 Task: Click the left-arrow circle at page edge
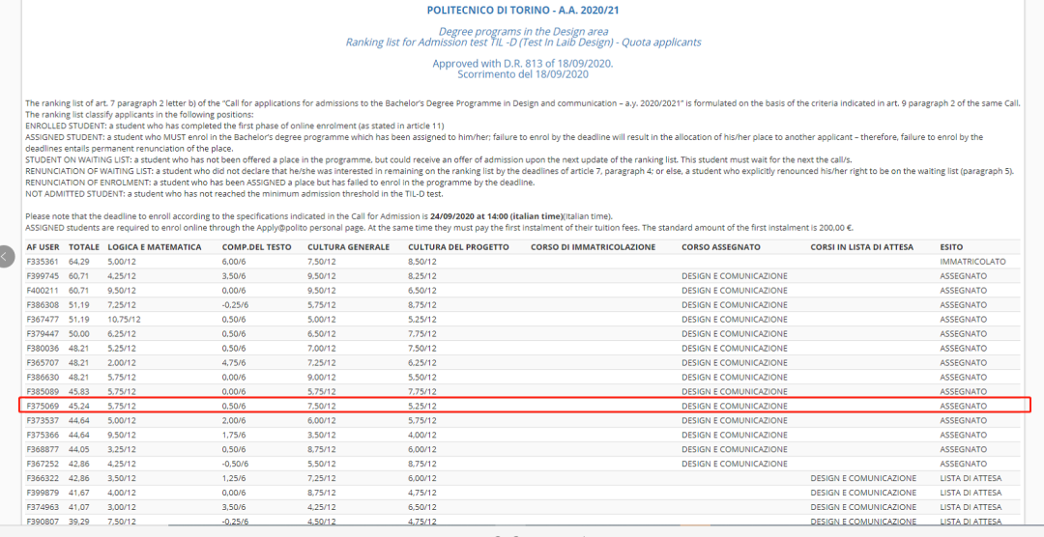pyautogui.click(x=6, y=256)
